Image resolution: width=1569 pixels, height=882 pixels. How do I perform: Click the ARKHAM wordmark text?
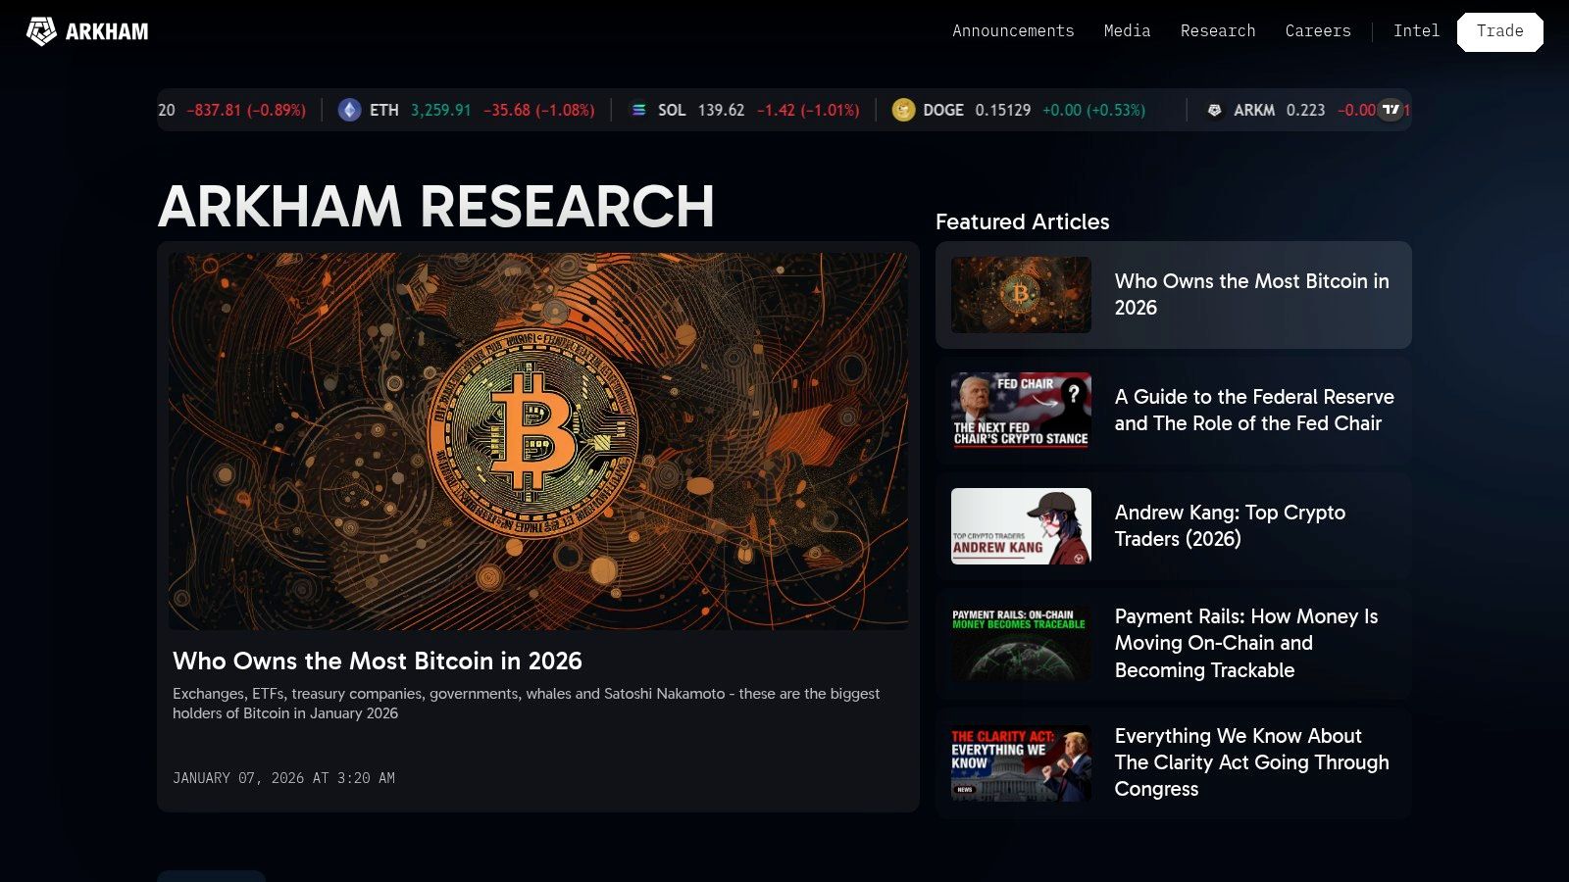[x=107, y=31]
